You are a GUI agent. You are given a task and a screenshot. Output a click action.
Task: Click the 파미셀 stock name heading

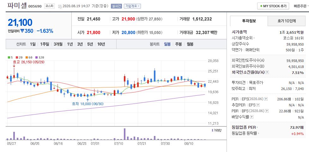(17, 5)
